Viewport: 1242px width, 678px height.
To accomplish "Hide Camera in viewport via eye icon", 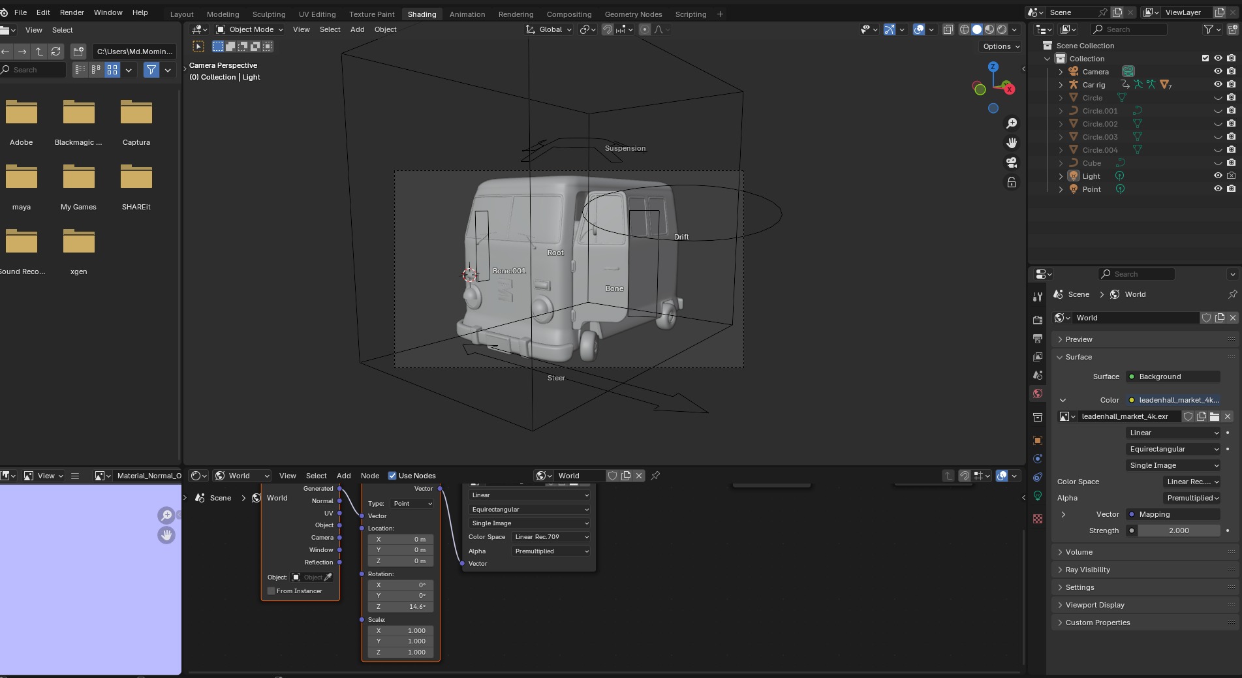I will (x=1218, y=72).
